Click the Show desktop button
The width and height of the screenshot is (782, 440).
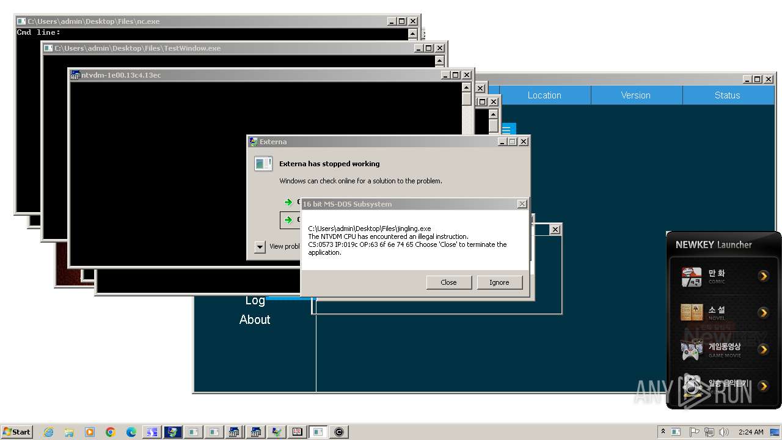coord(775,432)
